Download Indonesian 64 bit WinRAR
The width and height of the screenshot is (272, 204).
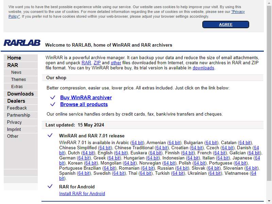(193, 158)
